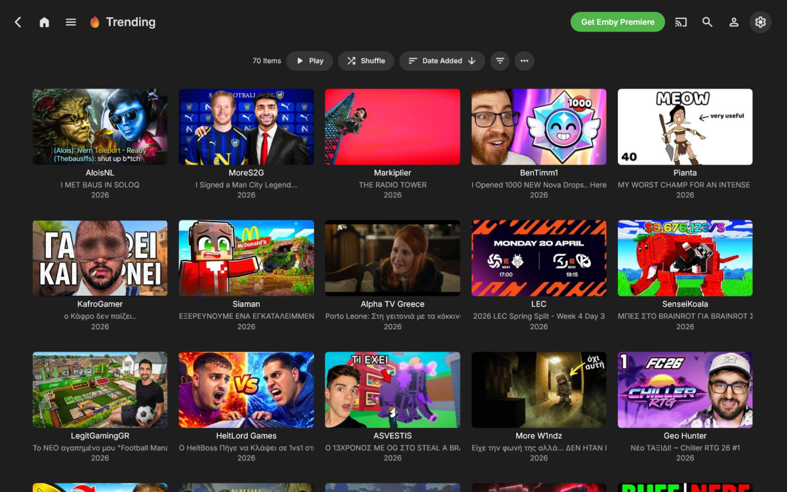Open the user profile icon

click(734, 22)
